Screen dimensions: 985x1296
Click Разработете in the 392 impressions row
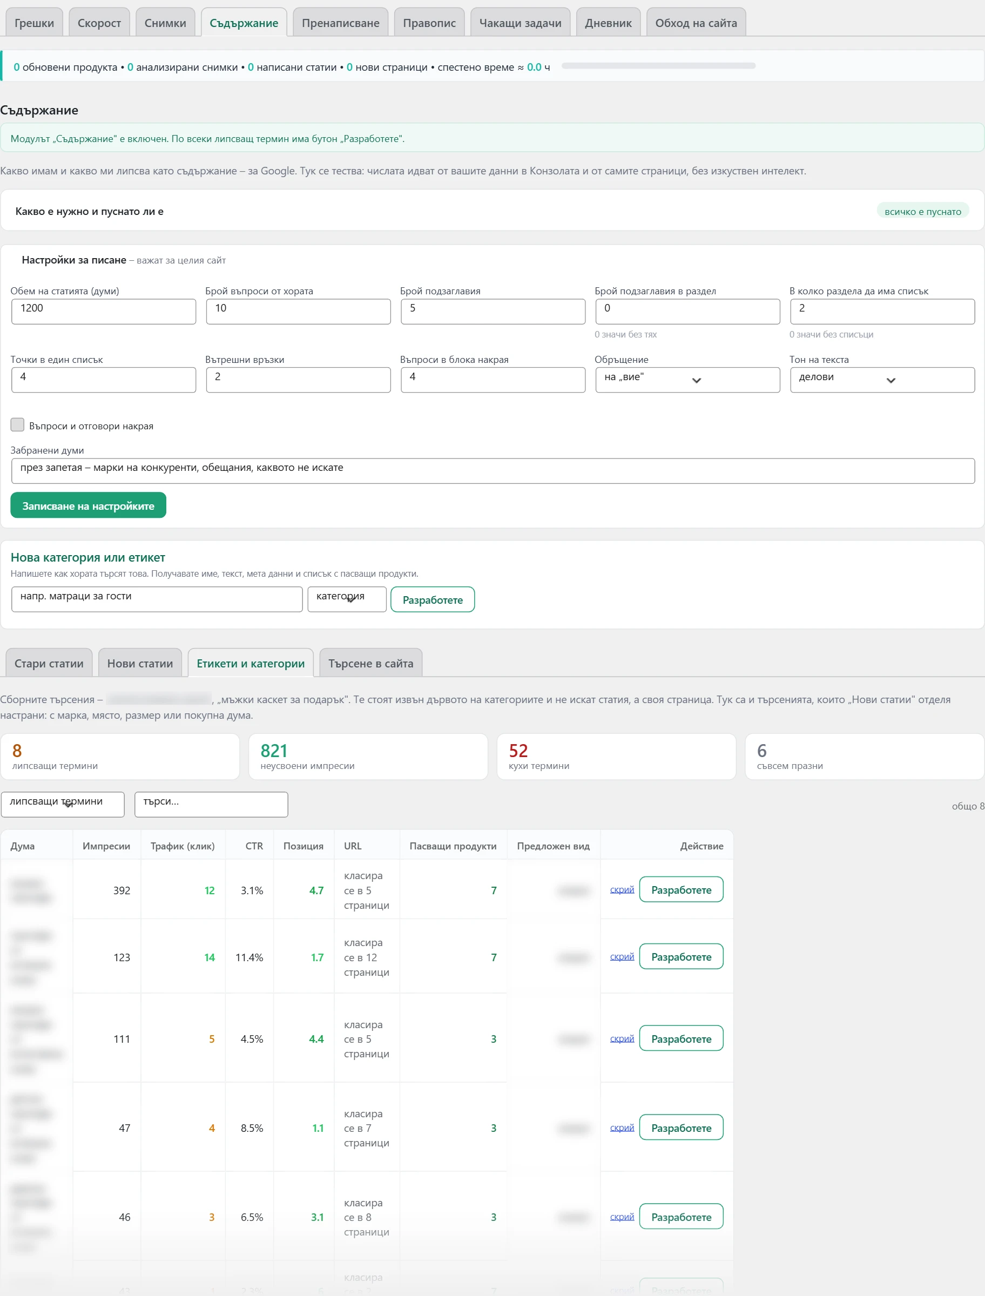(x=682, y=889)
